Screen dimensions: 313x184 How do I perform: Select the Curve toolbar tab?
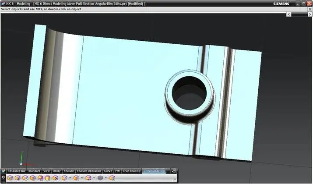108,171
